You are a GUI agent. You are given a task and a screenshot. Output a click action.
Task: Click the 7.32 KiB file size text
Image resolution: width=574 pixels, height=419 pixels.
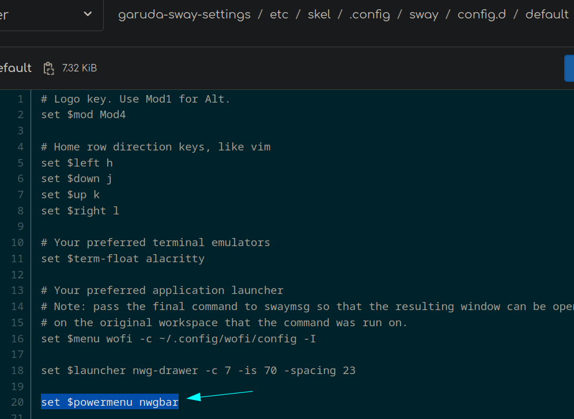[x=80, y=68]
